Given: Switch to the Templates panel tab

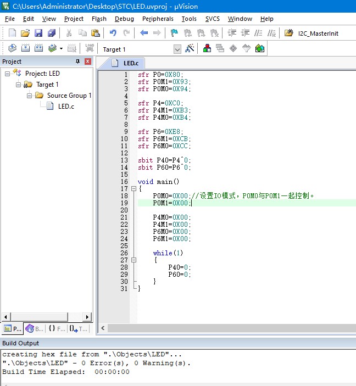Looking at the screenshot, I should pos(79,329).
